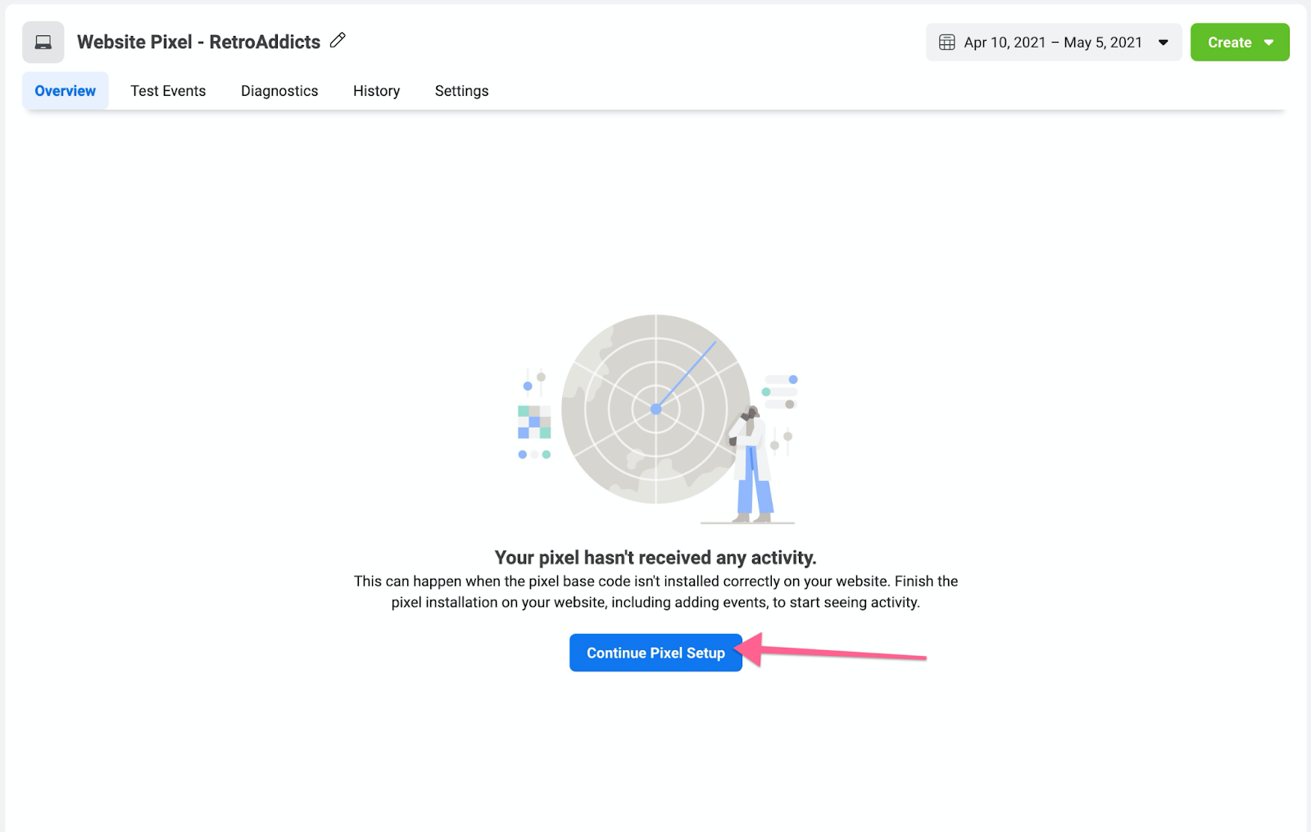Click the 'hasn't received any activity' heading
Viewport: 1311px width, 832px height.
pos(655,558)
